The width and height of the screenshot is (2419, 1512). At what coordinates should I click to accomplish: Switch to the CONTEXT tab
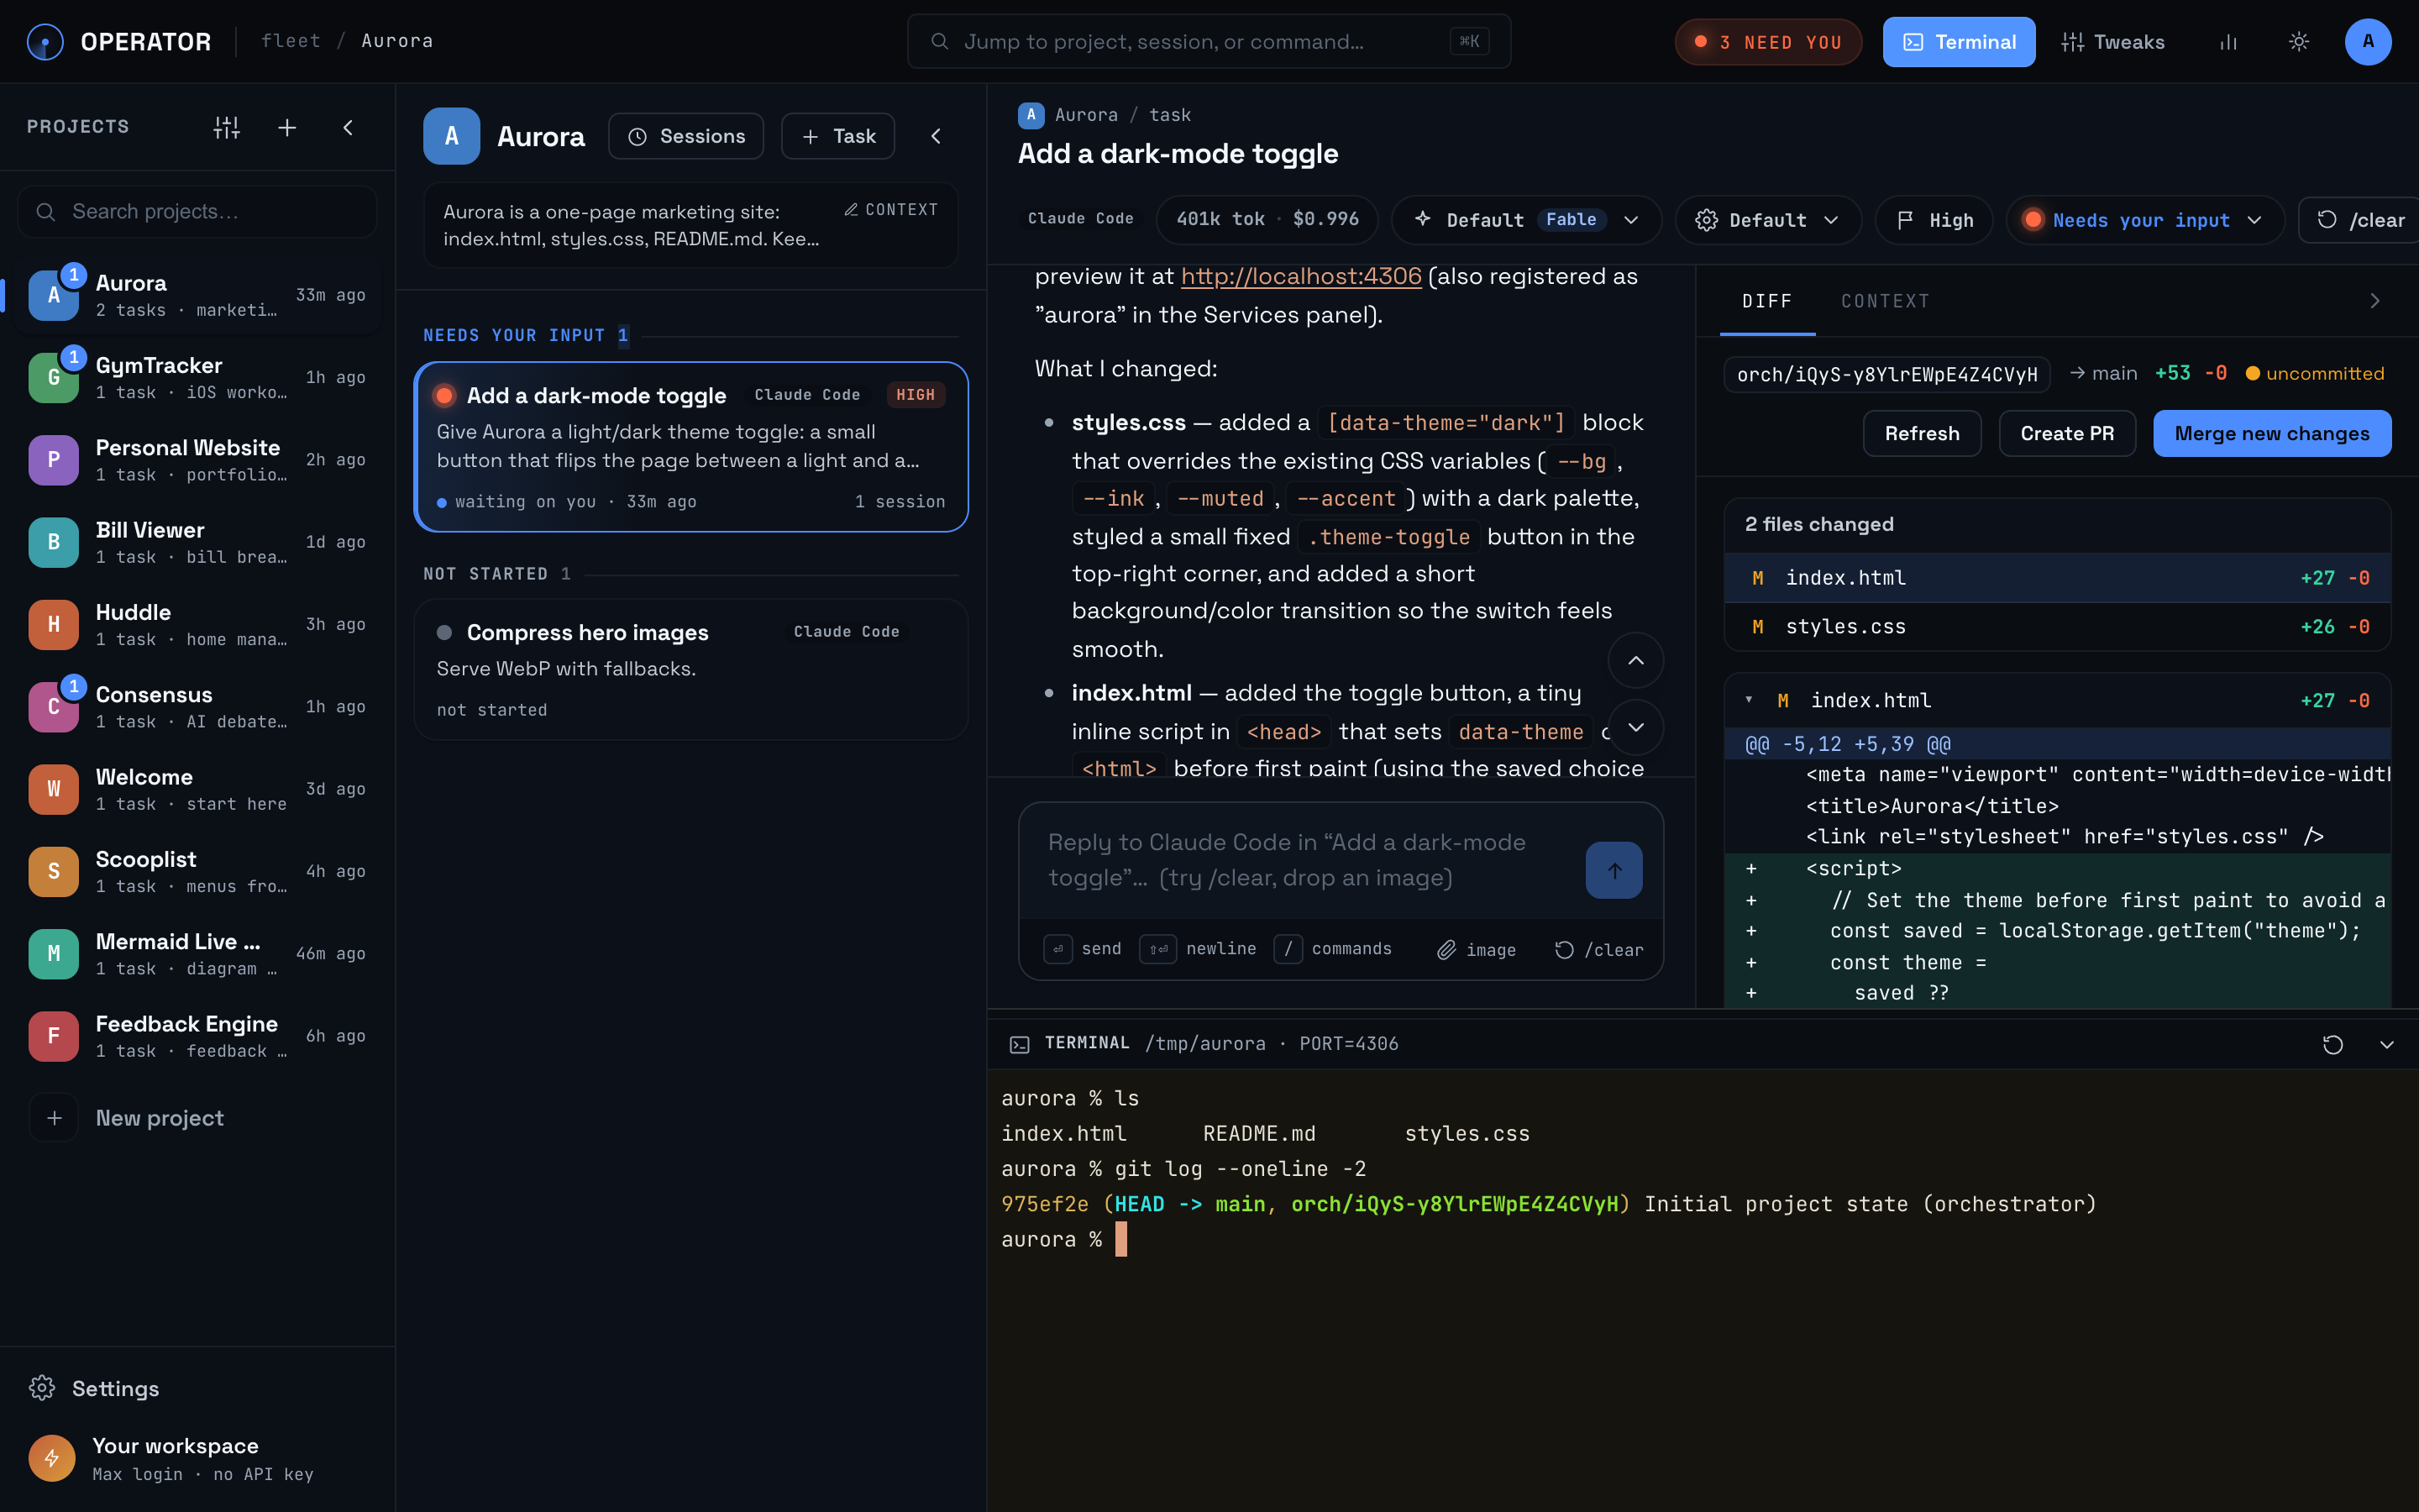(1885, 301)
